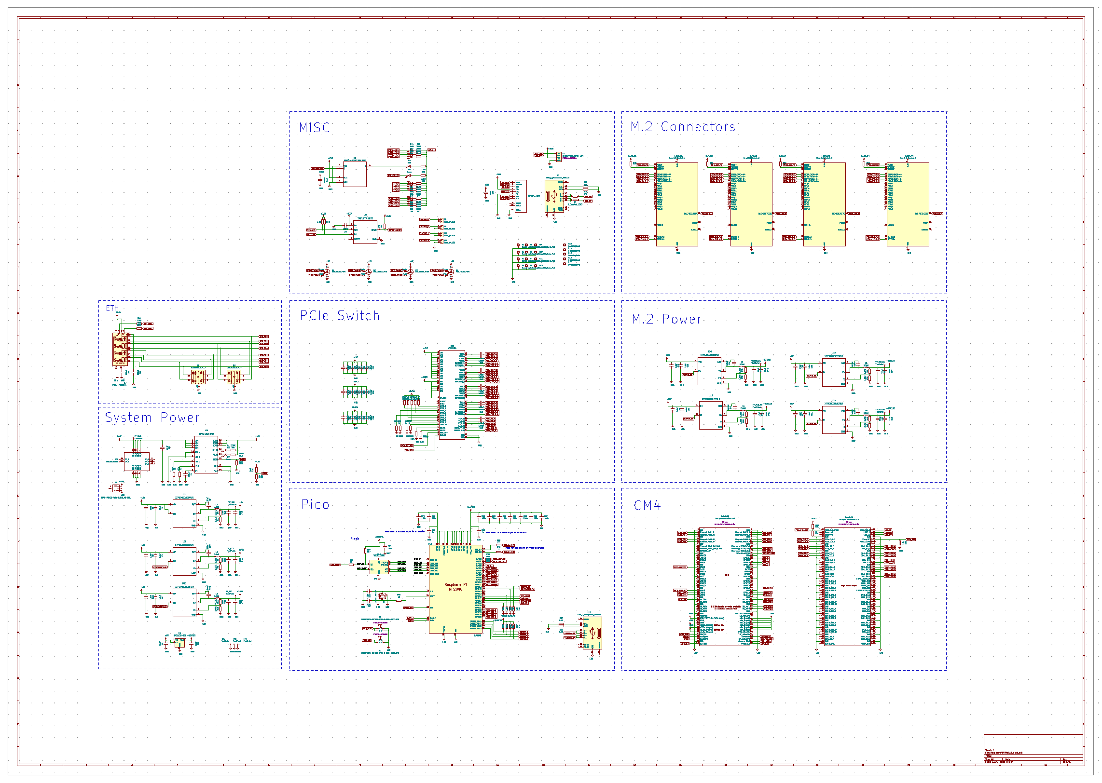This screenshot has height=783, width=1102.
Task: Click the MISC section title
Action: coord(314,128)
